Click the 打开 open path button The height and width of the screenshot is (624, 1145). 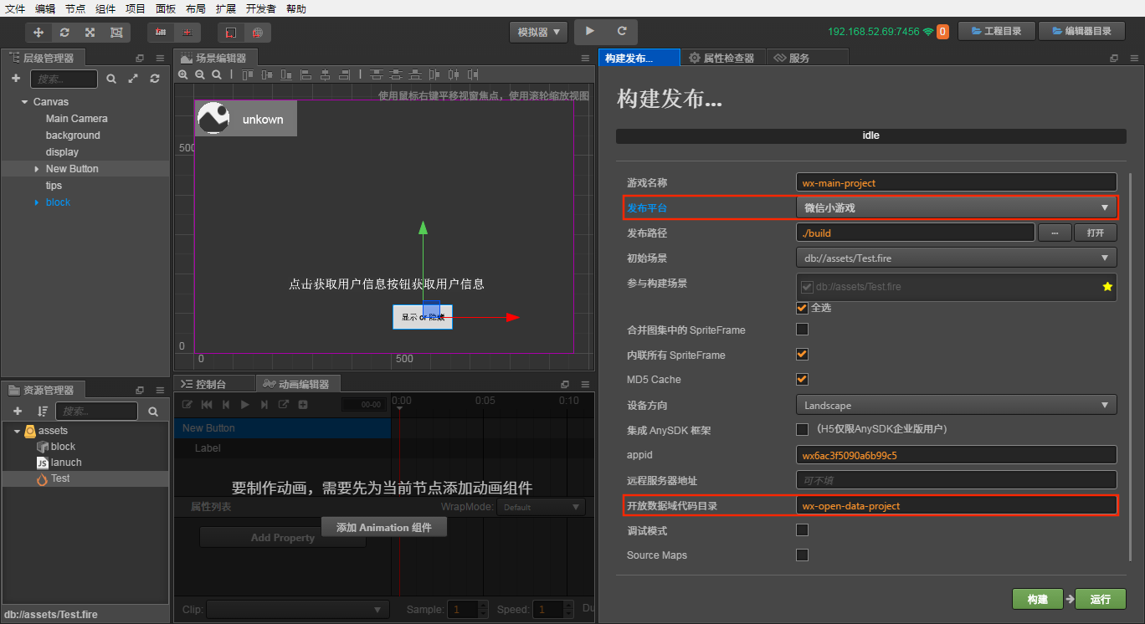pyautogui.click(x=1096, y=233)
